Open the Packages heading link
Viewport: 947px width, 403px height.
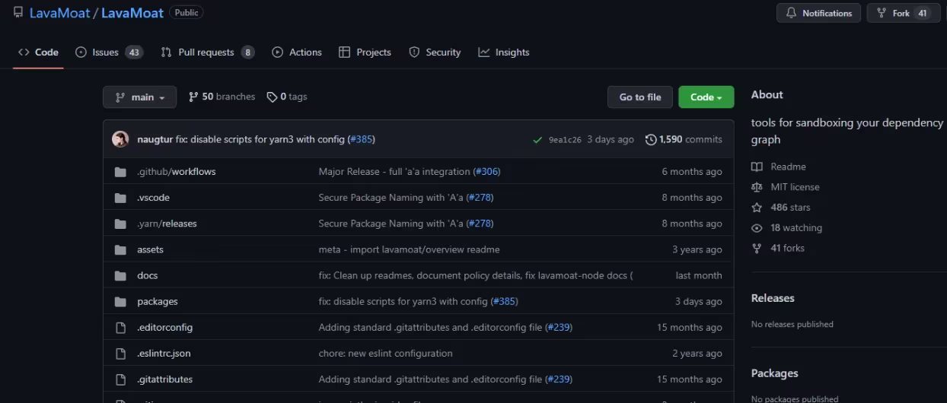click(775, 373)
